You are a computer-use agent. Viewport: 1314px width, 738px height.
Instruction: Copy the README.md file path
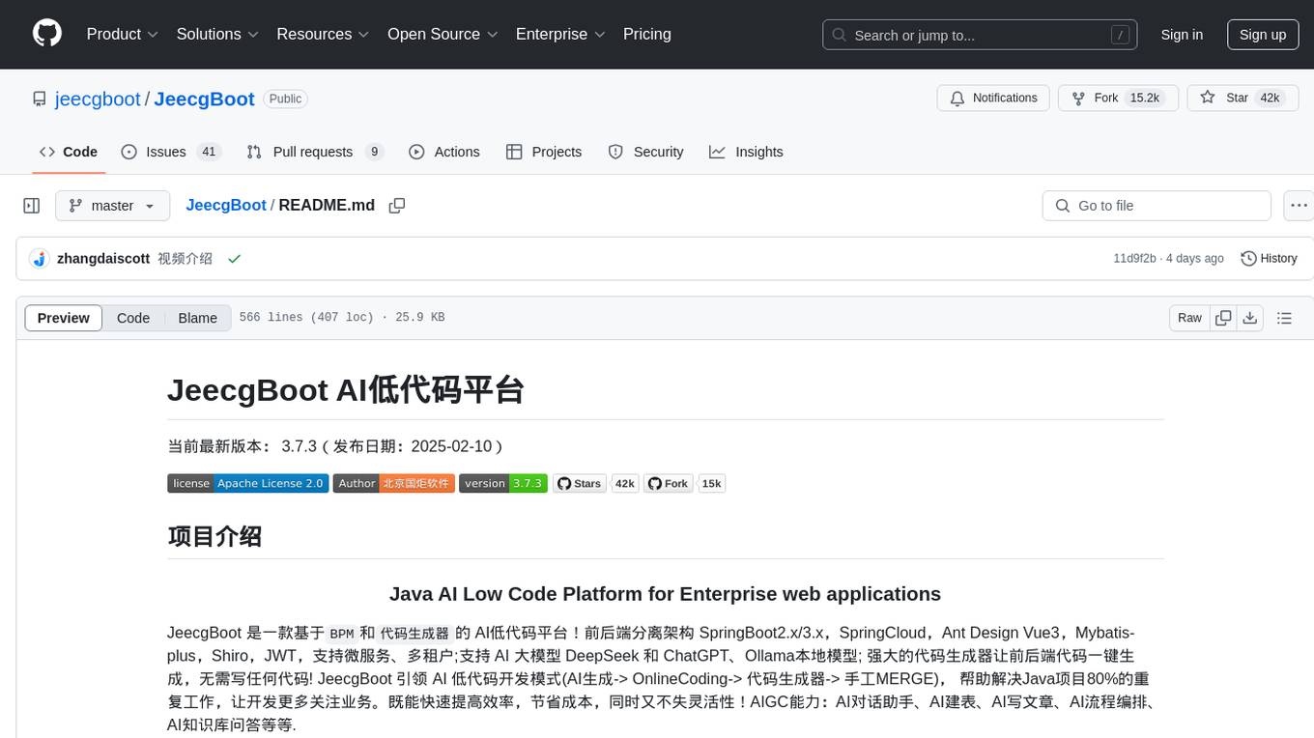click(x=397, y=206)
